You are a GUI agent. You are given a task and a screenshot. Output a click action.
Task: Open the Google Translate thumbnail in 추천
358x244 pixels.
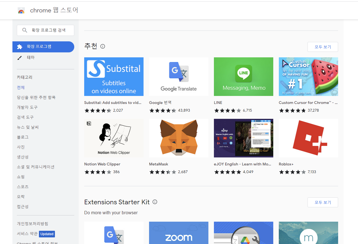[179, 77]
